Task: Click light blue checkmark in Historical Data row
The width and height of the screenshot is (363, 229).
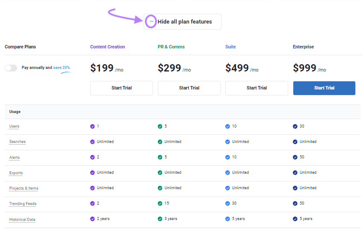Action: click(x=227, y=219)
